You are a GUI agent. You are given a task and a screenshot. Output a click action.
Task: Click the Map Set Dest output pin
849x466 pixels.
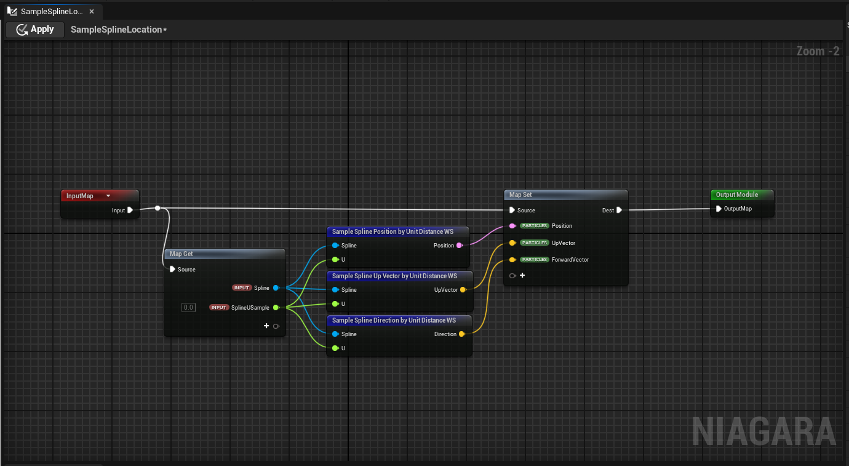(x=619, y=211)
